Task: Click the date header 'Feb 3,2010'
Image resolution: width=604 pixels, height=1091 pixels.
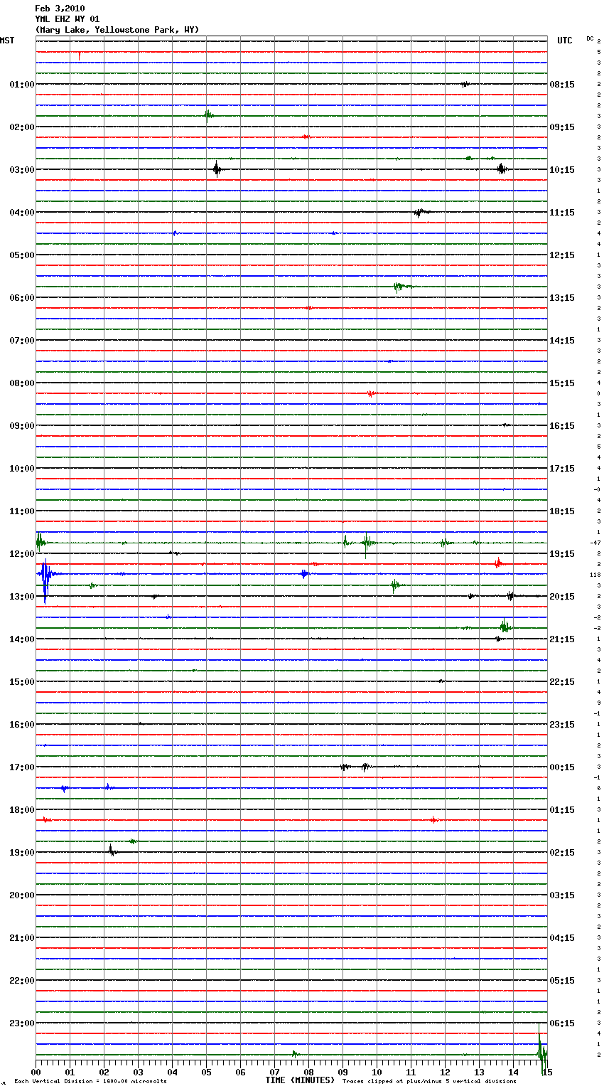Action: click(x=60, y=9)
